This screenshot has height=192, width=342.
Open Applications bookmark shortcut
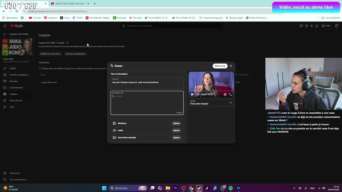(x=10, y=18)
